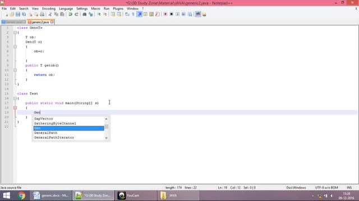Stop macro recording square icon
The image size is (359, 201).
pyautogui.click(x=171, y=15)
